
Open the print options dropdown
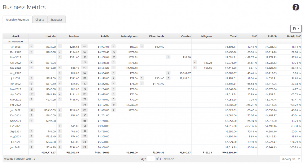[x=296, y=29]
